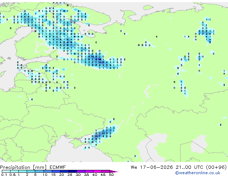228x176 pixels.
Task: Pick the legend color between 0.1 and 0.5
Action: tap(6, 171)
